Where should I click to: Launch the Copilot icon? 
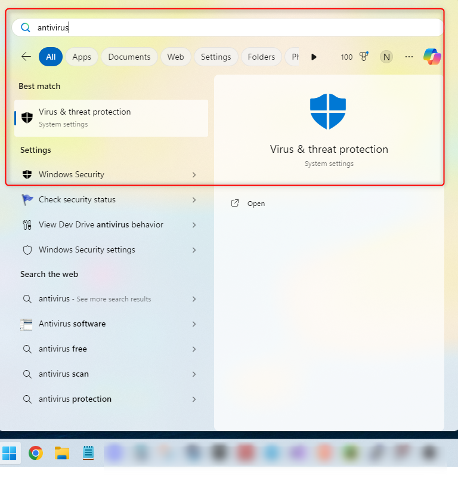click(432, 57)
